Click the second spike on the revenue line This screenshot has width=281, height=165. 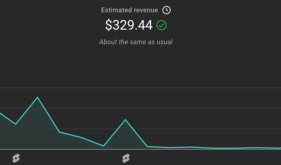coord(125,119)
